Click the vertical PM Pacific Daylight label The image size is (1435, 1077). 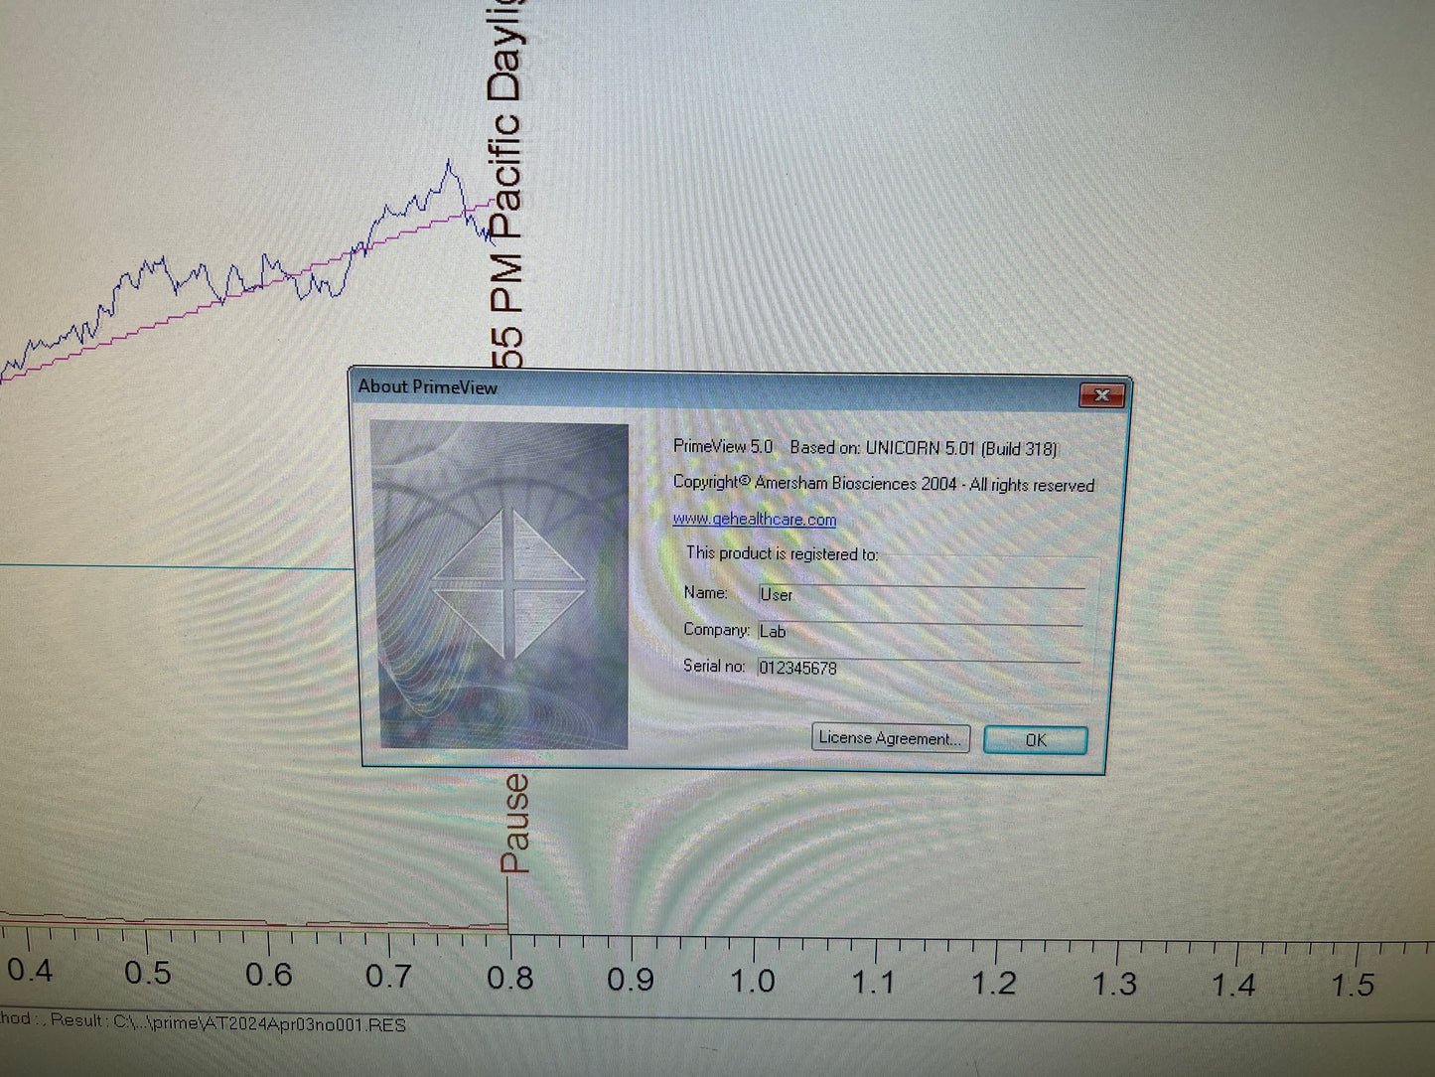pyautogui.click(x=505, y=179)
